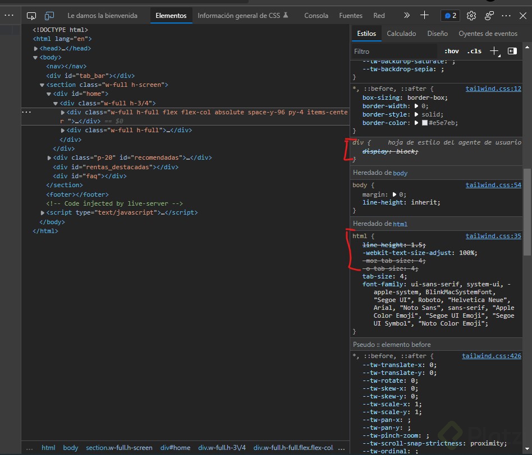The image size is (532, 455).
Task: Add a new style rule with the plus icon
Action: 493,51
